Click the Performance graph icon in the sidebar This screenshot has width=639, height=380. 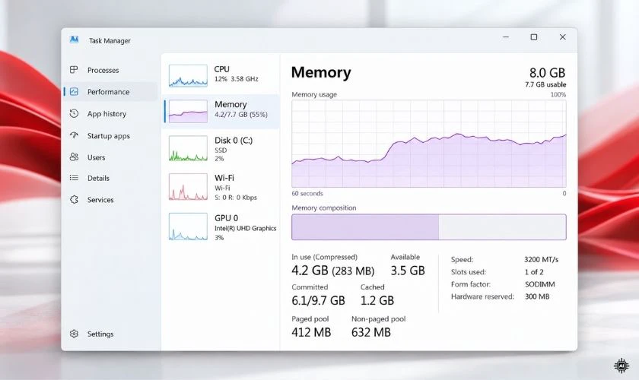[x=74, y=92]
